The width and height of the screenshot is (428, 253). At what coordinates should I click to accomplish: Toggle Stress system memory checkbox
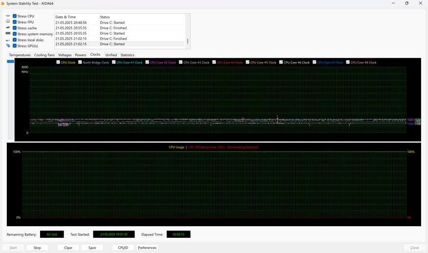coord(15,34)
